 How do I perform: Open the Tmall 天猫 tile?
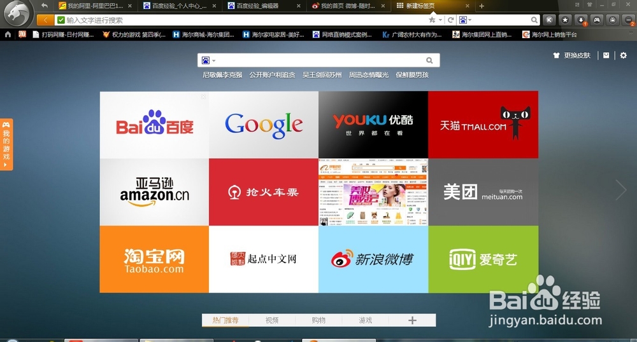(483, 125)
